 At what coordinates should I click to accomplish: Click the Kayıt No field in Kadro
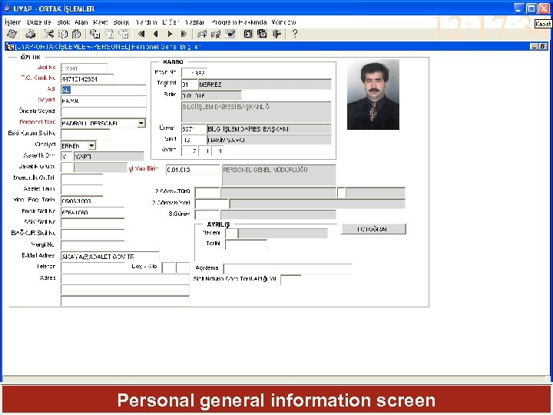[194, 73]
